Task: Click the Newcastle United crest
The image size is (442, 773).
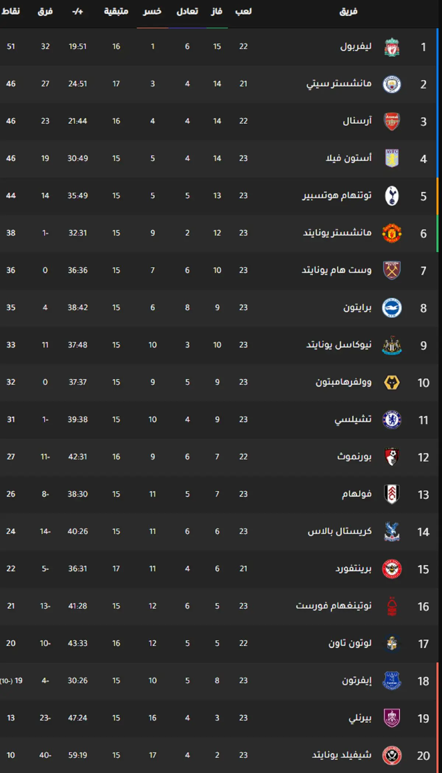Action: (392, 345)
